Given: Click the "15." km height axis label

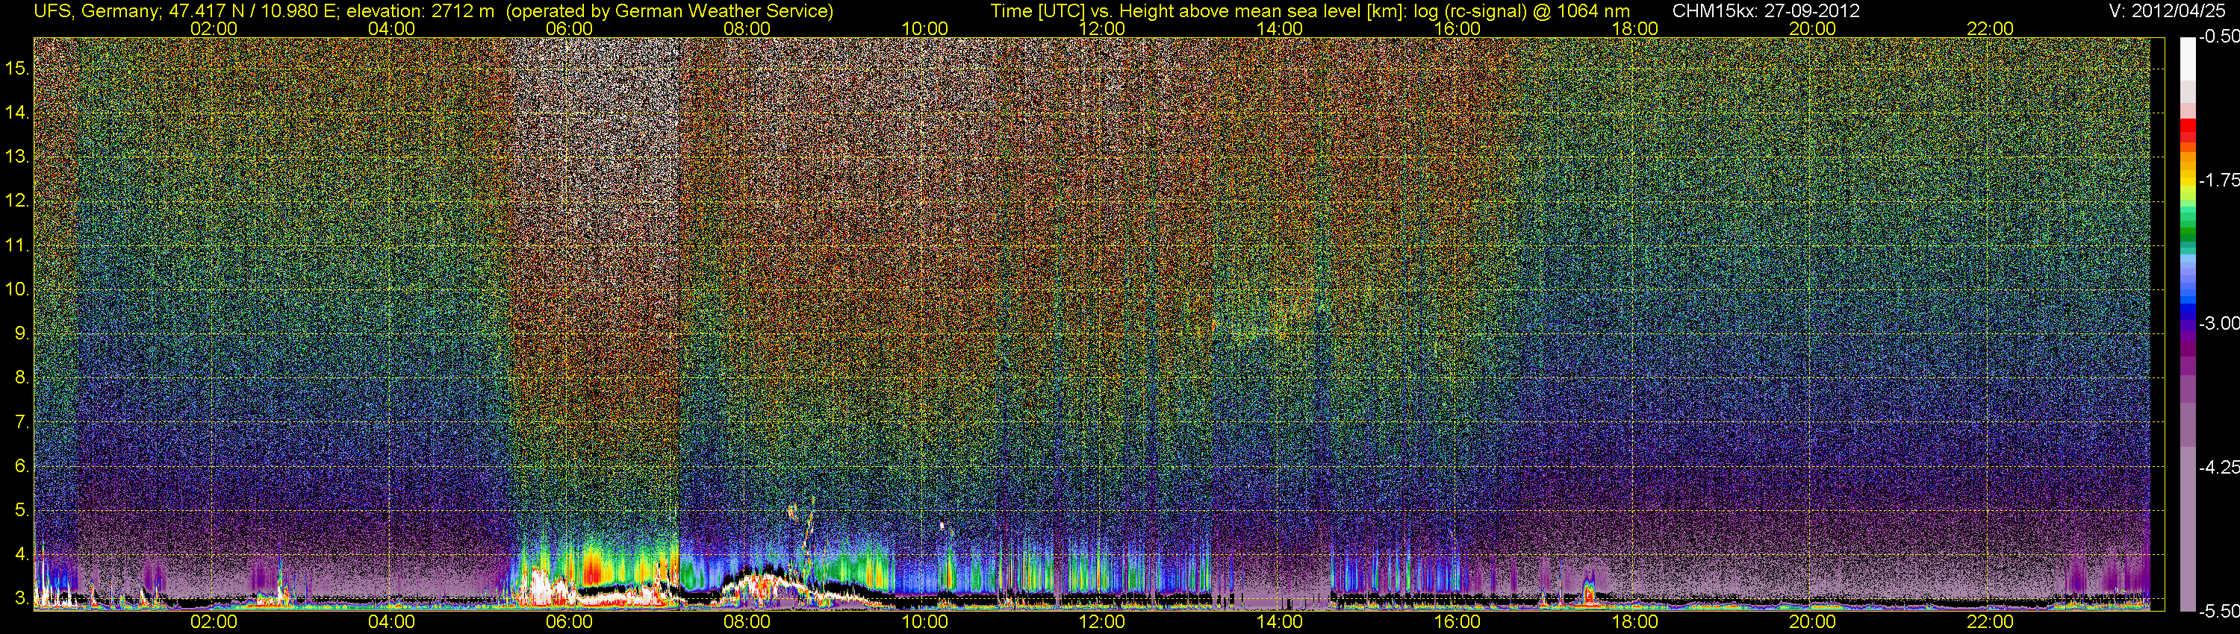Looking at the screenshot, I should pos(17,69).
